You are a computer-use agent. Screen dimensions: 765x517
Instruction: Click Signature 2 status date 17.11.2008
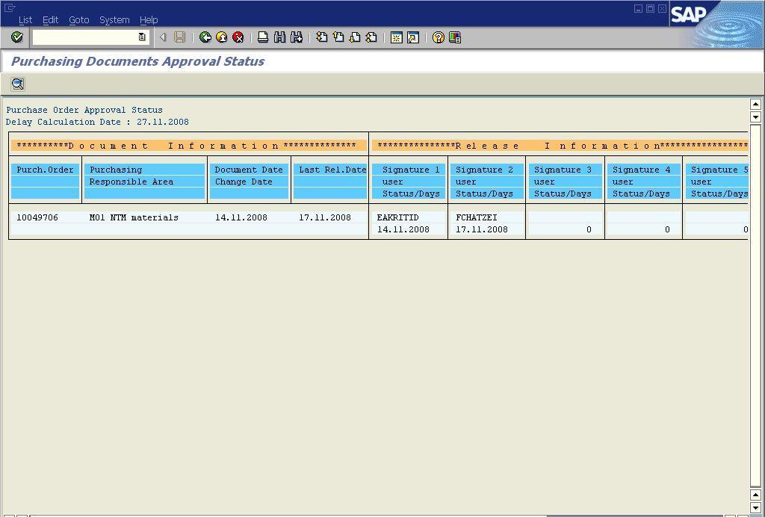[482, 229]
